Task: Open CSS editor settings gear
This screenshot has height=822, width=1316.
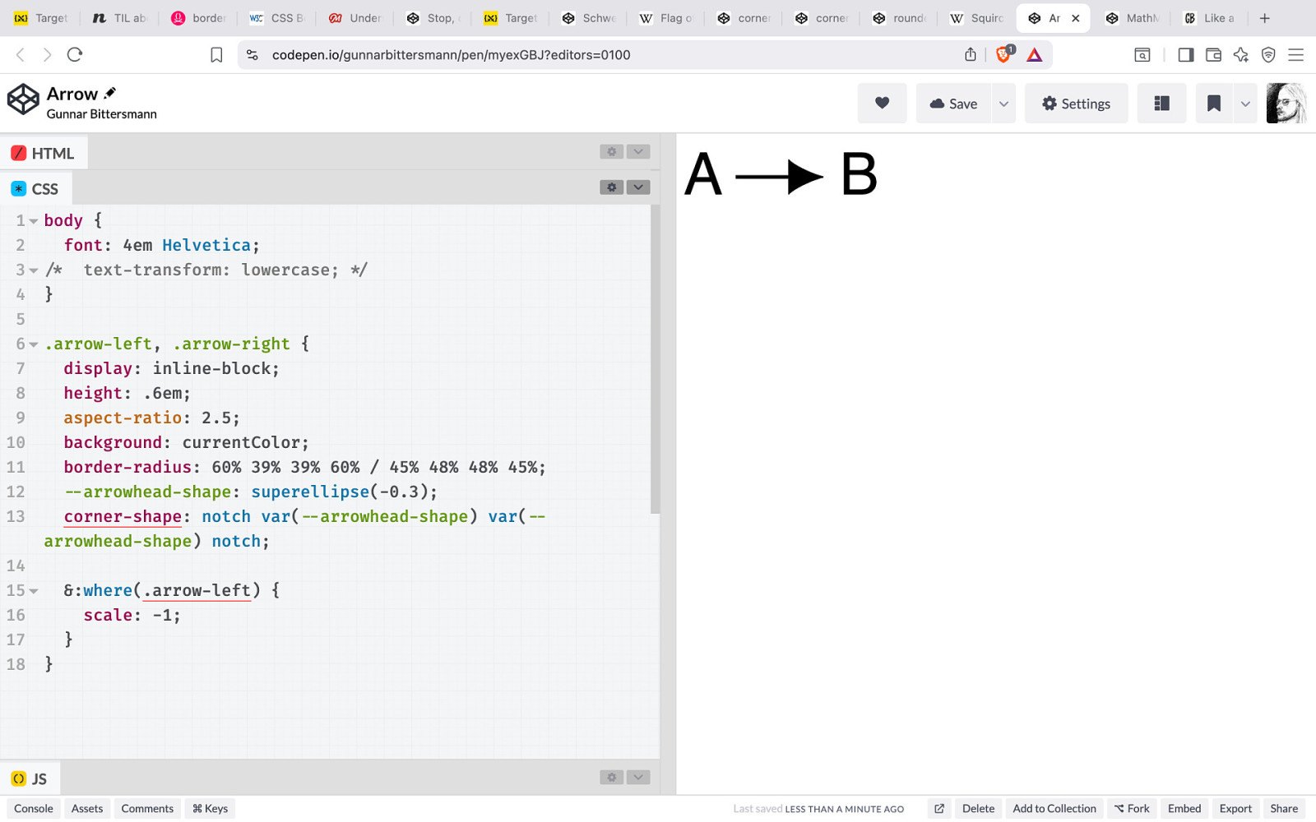Action: point(611,187)
